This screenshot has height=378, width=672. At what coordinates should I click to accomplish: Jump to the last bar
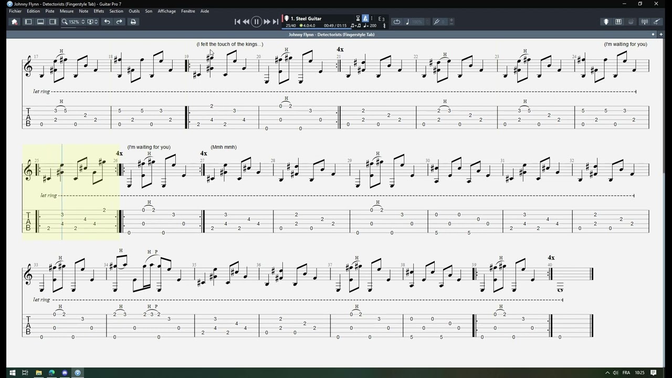click(x=276, y=22)
